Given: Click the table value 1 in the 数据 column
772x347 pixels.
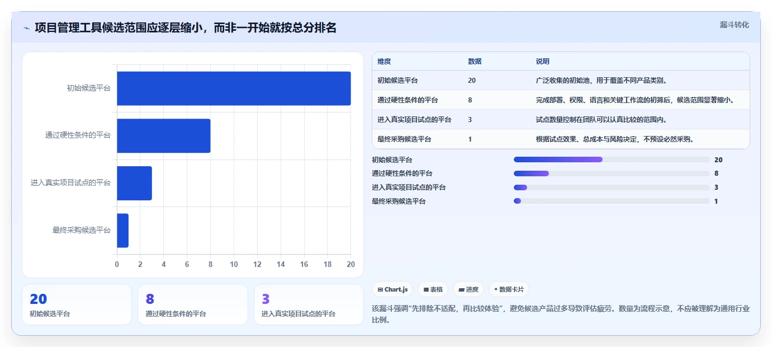Looking at the screenshot, I should pyautogui.click(x=470, y=139).
